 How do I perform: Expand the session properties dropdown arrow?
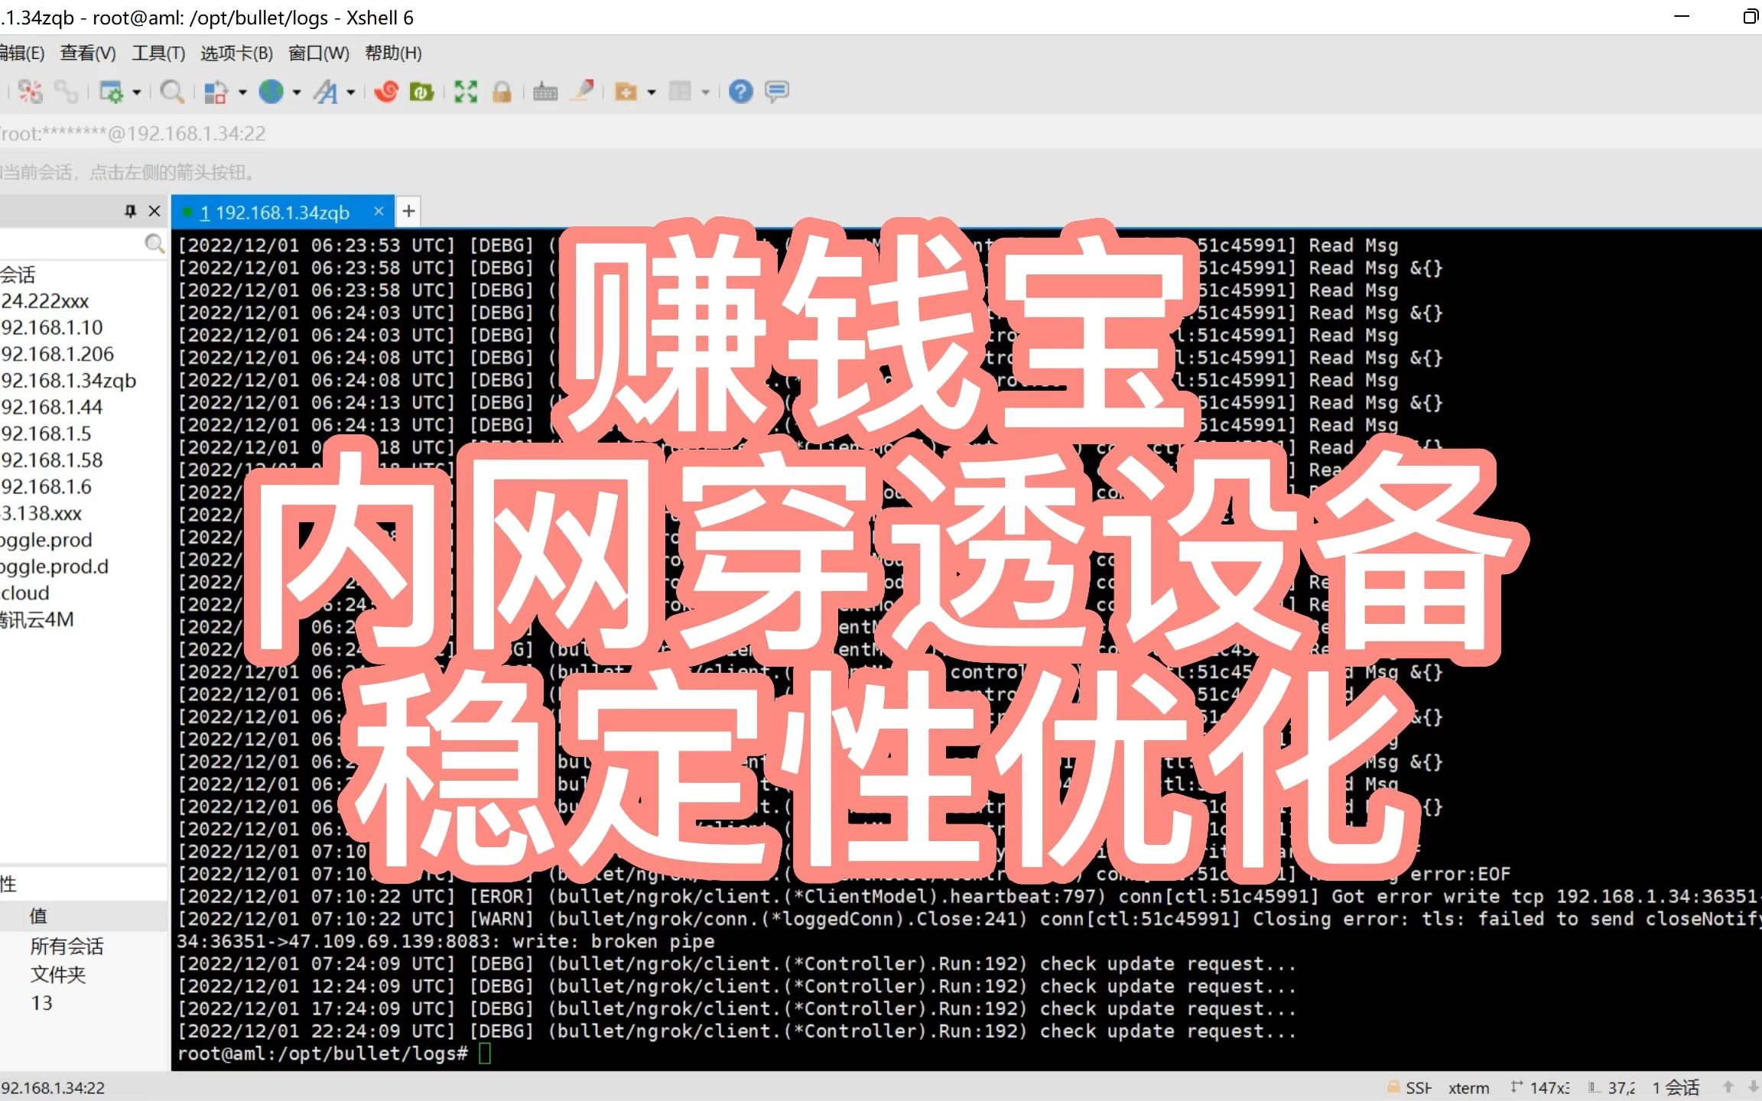coord(137,93)
